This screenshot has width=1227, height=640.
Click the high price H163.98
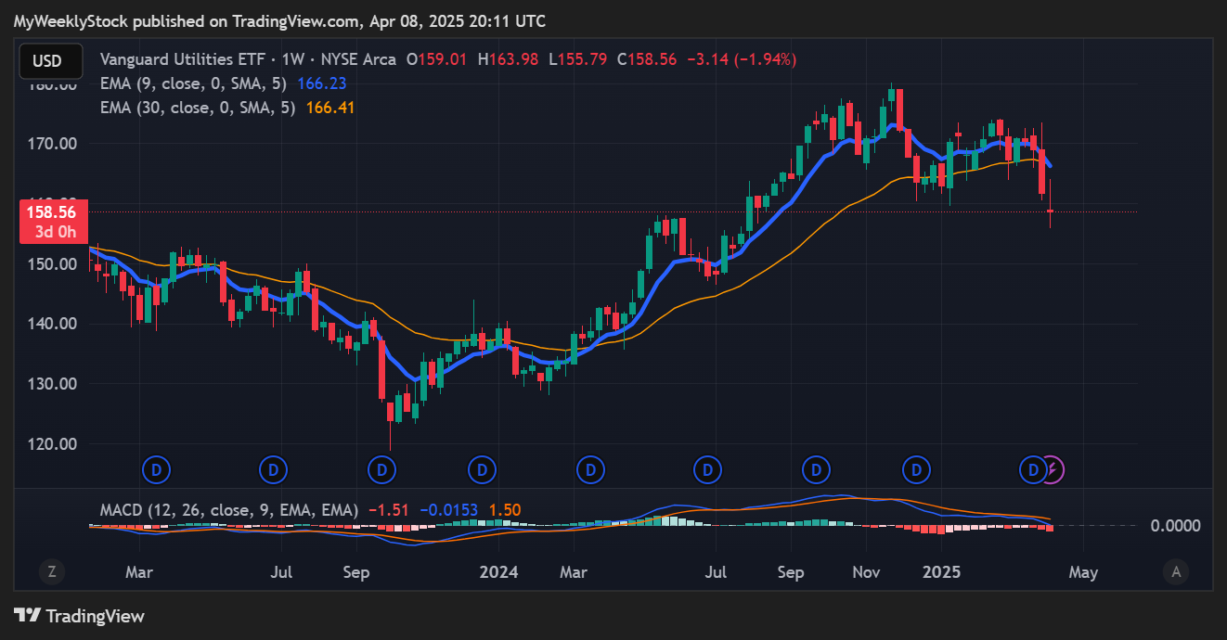point(510,59)
